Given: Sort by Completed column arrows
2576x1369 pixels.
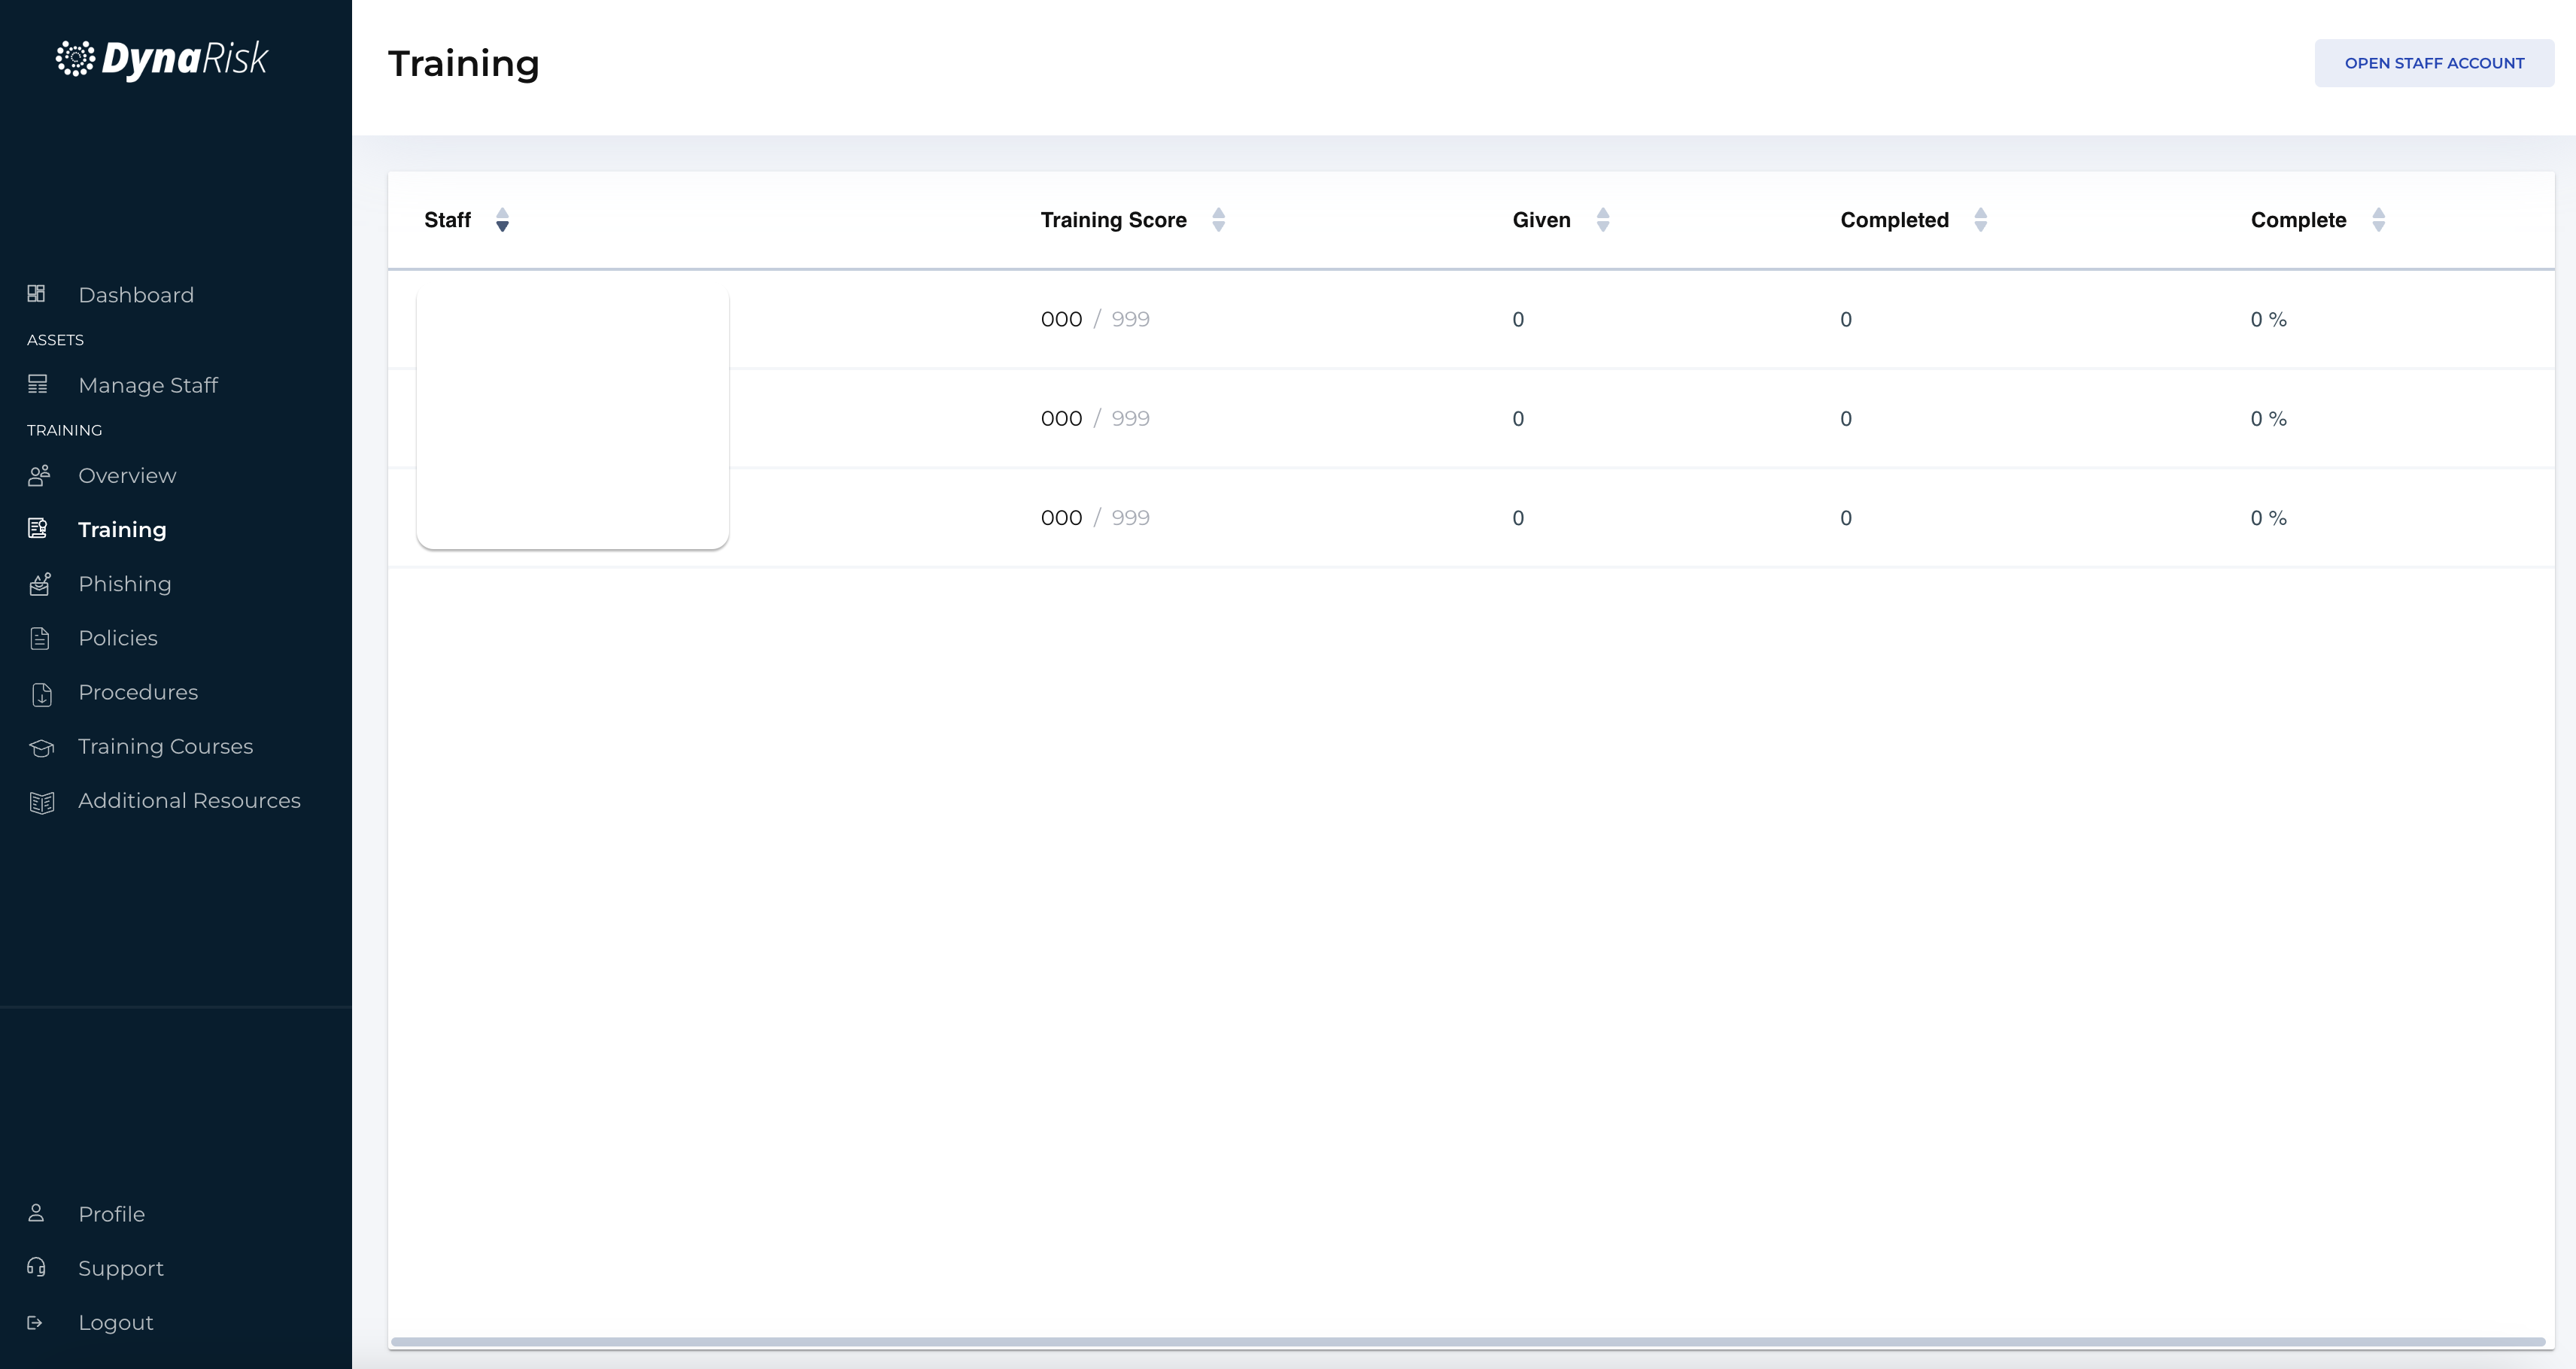Looking at the screenshot, I should (1980, 220).
